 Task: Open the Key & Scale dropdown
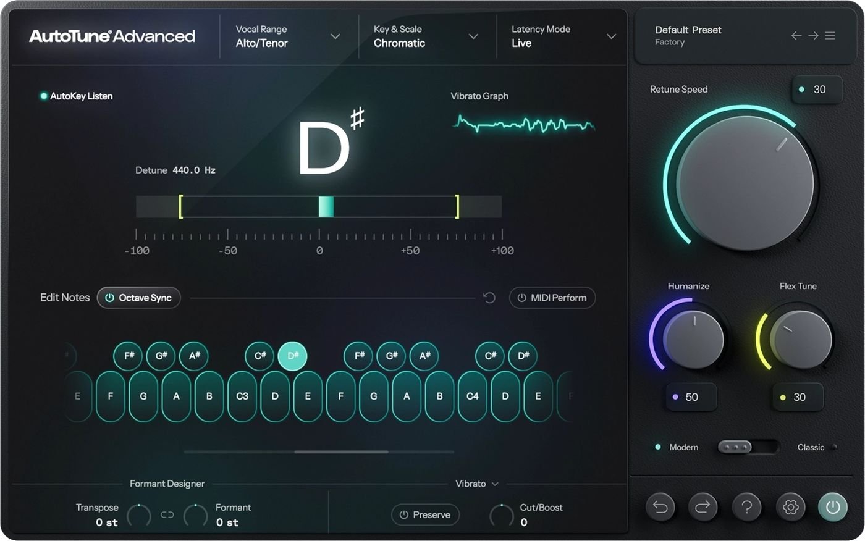pyautogui.click(x=426, y=36)
